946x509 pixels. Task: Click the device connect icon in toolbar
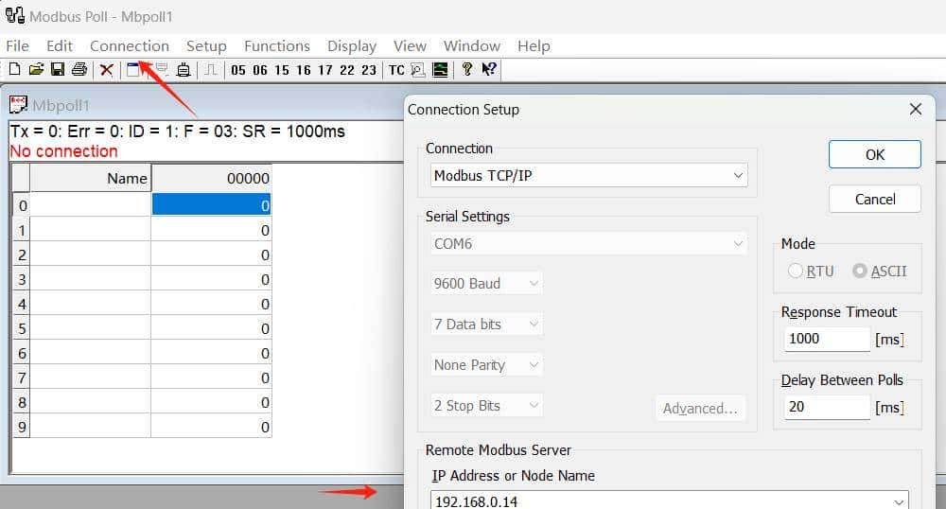(184, 70)
